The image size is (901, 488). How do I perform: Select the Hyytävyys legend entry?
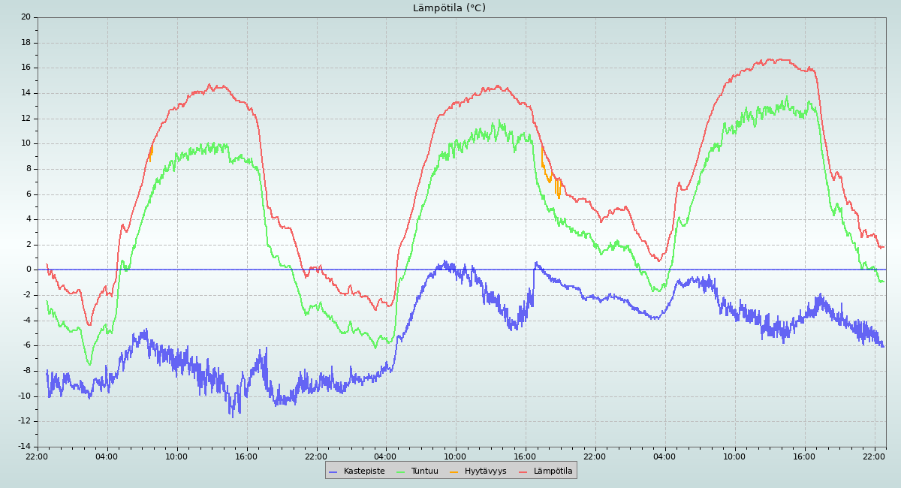pyautogui.click(x=485, y=471)
